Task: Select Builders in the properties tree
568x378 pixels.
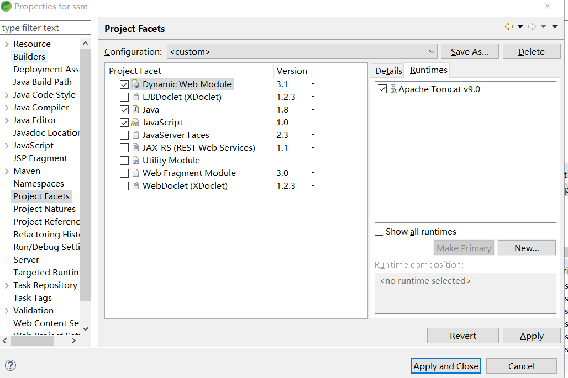Action: 29,56
